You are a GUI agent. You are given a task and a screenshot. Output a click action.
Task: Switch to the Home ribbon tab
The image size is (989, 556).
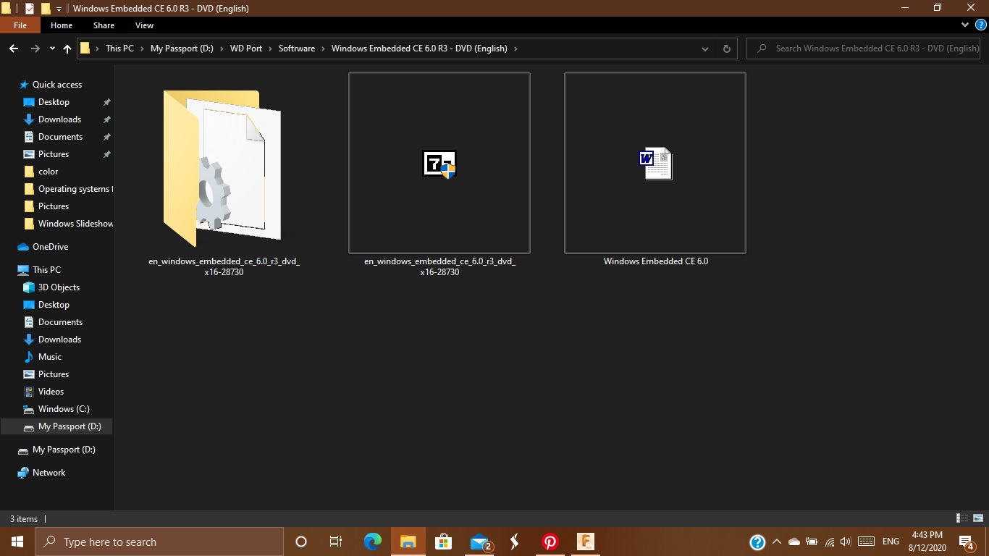(x=62, y=25)
